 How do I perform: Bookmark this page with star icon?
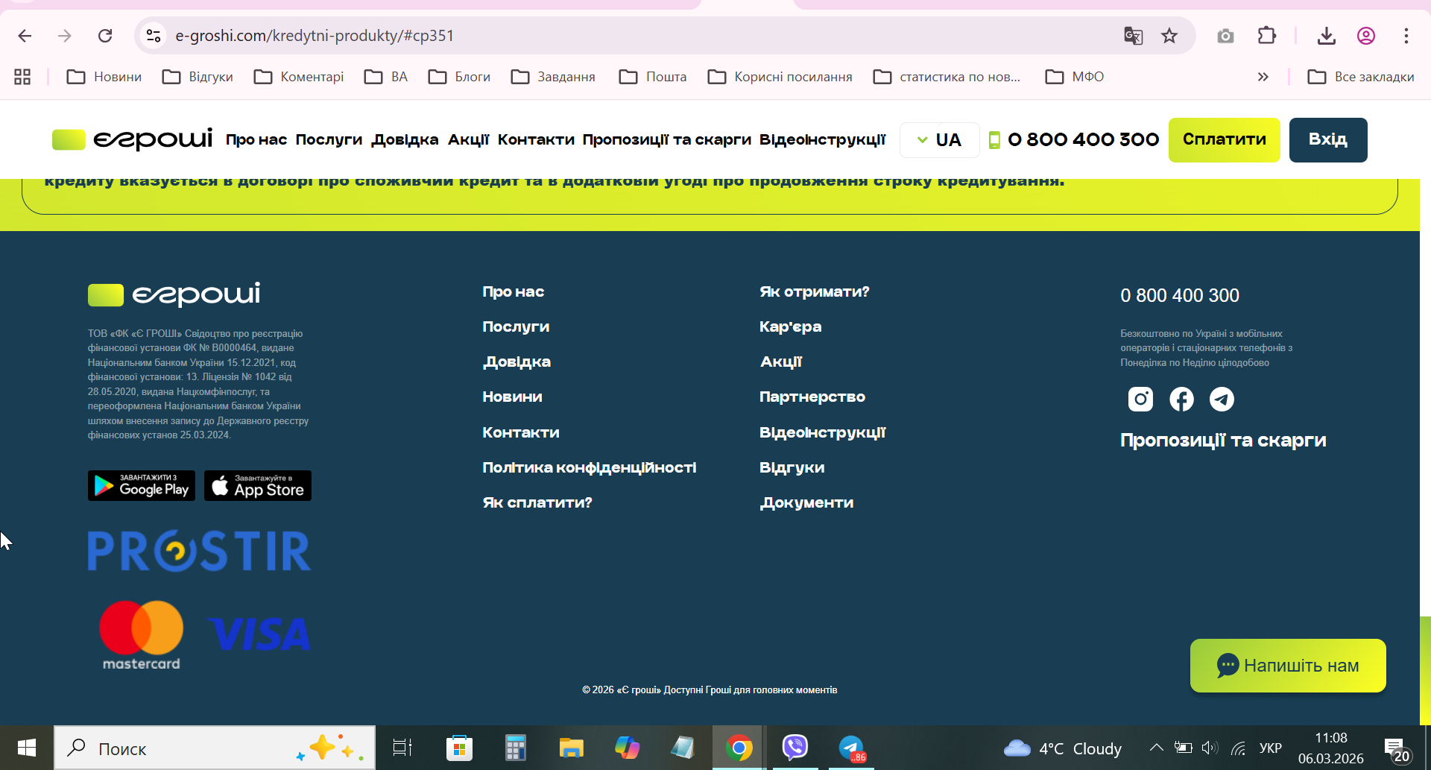pyautogui.click(x=1169, y=36)
